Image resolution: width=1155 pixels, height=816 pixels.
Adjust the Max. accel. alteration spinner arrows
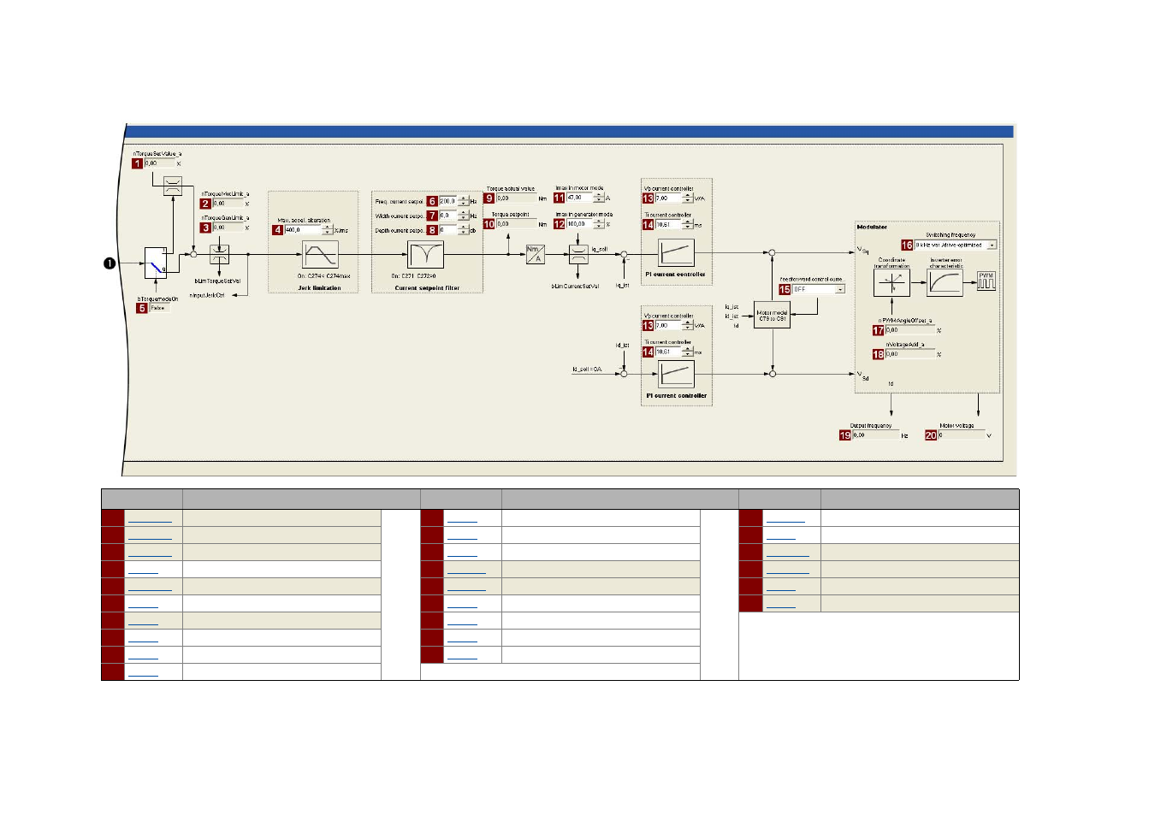click(x=327, y=230)
